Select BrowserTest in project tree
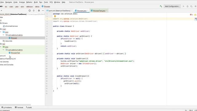The height and width of the screenshot is (111, 197). pos(16,53)
